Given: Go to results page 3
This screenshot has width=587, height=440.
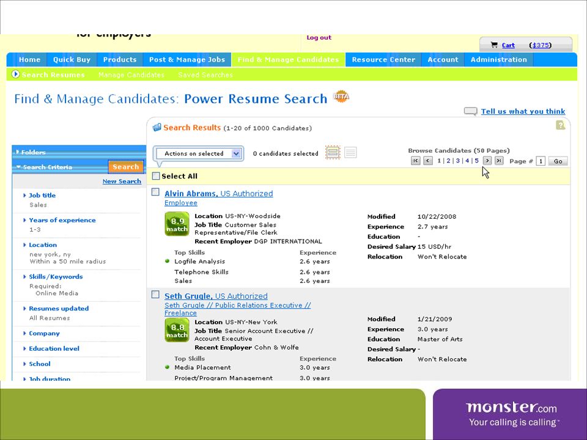Looking at the screenshot, I should pyautogui.click(x=457, y=161).
